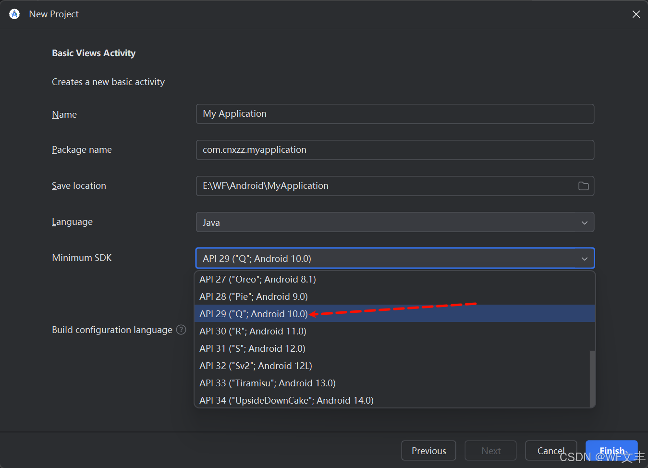Collapse the Minimum SDK dropdown arrow

click(584, 259)
